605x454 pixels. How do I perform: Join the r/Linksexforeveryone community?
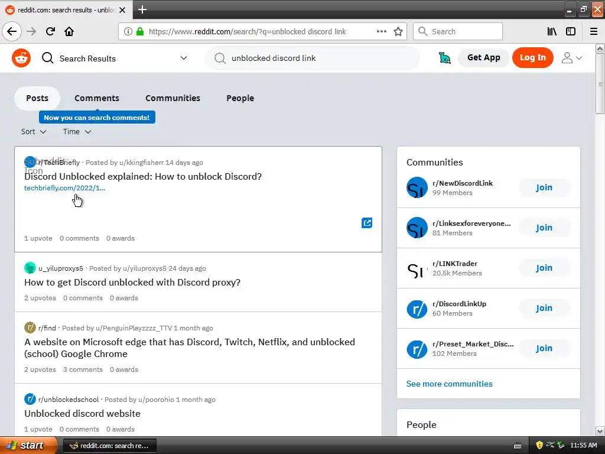click(544, 228)
